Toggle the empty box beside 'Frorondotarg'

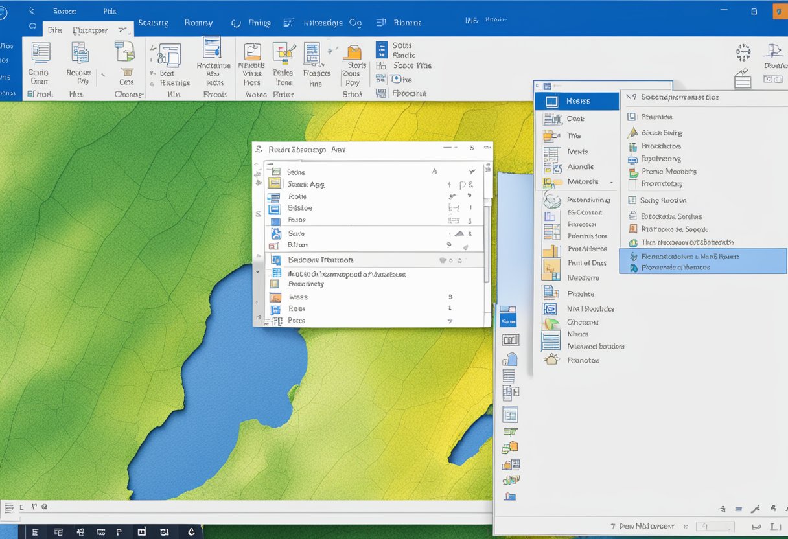tap(632, 184)
